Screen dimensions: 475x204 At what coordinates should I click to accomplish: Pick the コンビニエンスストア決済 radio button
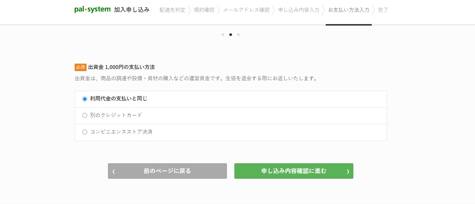pos(85,132)
